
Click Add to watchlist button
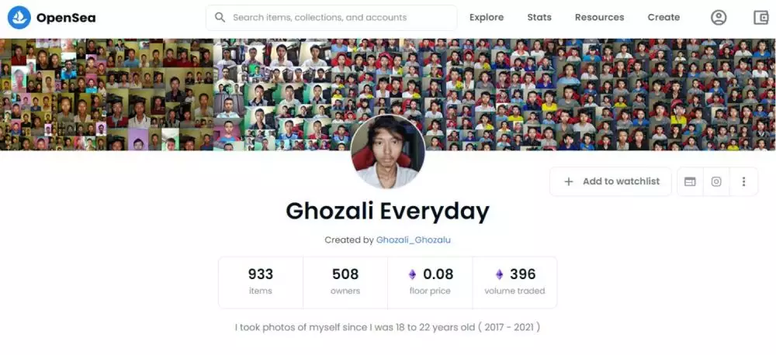tap(611, 181)
